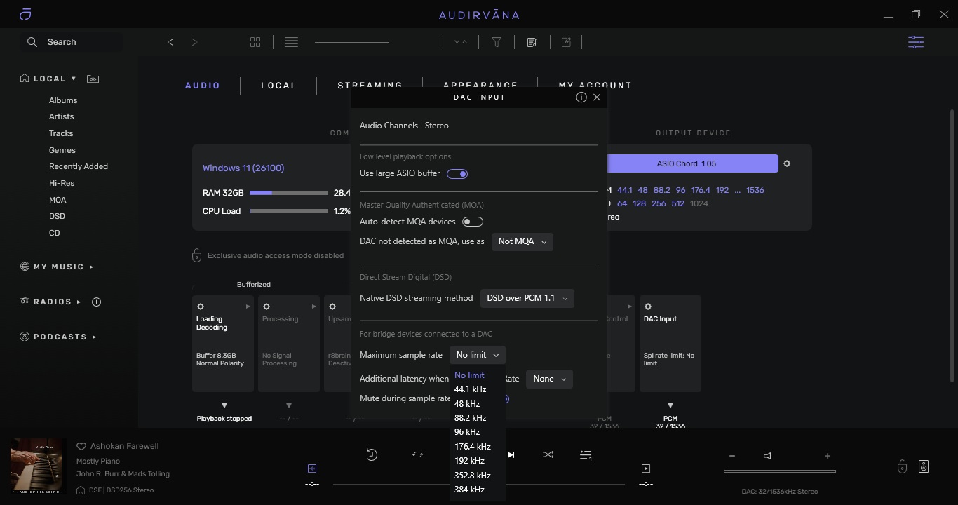Image resolution: width=958 pixels, height=505 pixels.
Task: Close the DAC Input dialog
Action: [597, 97]
